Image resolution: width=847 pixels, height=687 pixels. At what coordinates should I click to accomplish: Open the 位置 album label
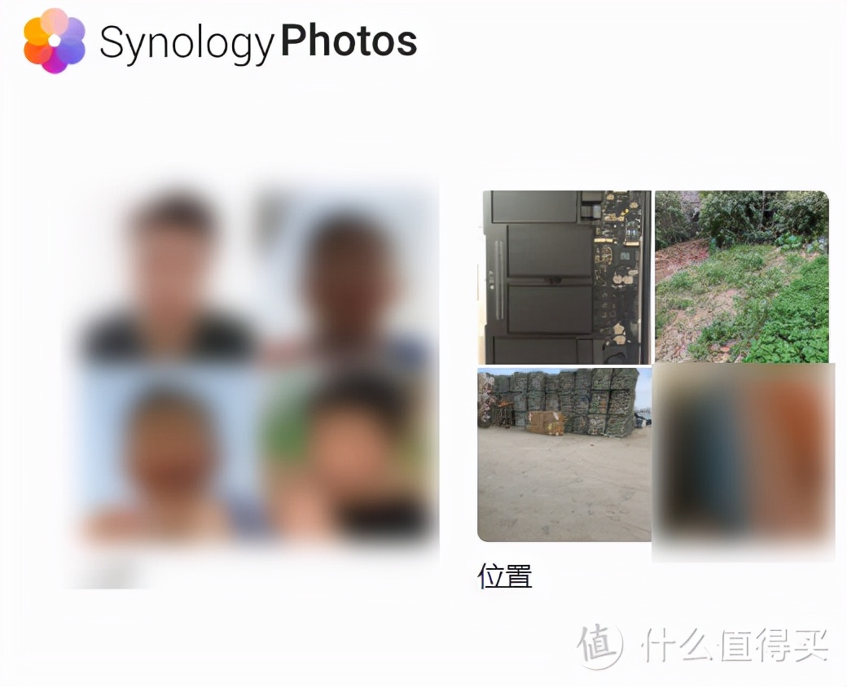(x=505, y=575)
